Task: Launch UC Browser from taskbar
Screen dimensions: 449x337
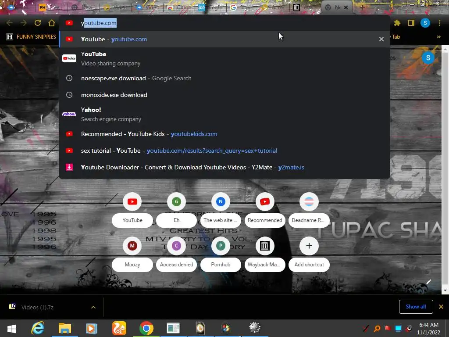Action: click(119, 328)
